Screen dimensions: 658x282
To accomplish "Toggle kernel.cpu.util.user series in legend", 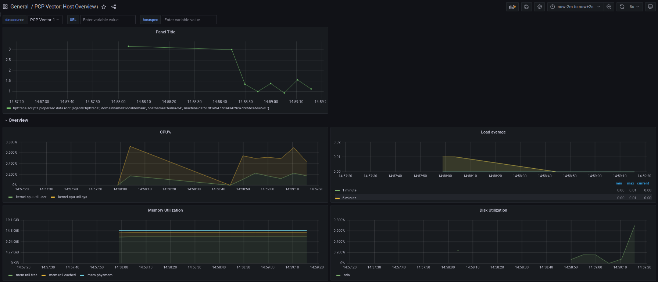I will (x=31, y=197).
